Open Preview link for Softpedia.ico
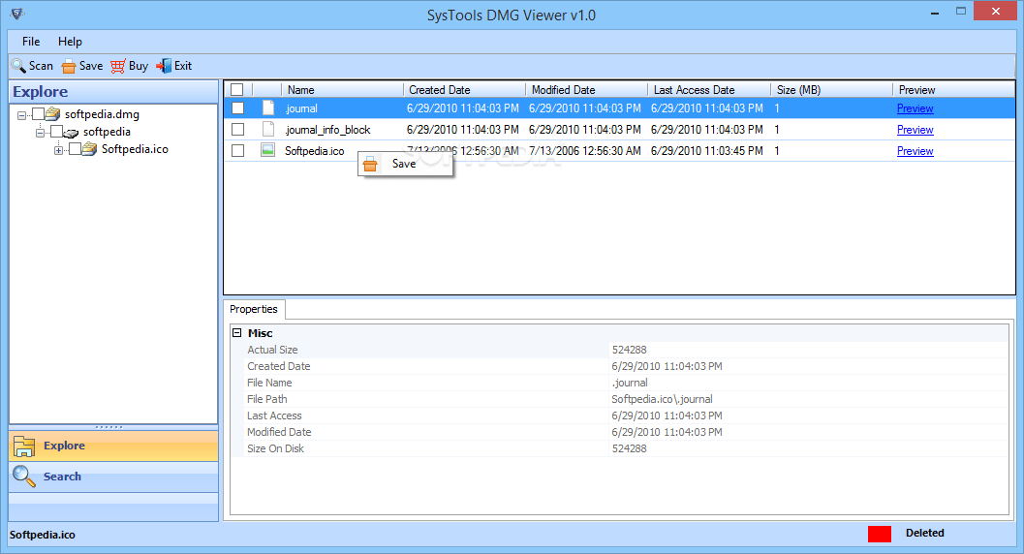Viewport: 1024px width, 554px height. (915, 151)
